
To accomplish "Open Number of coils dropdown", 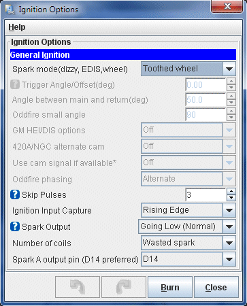I will pos(188,243).
